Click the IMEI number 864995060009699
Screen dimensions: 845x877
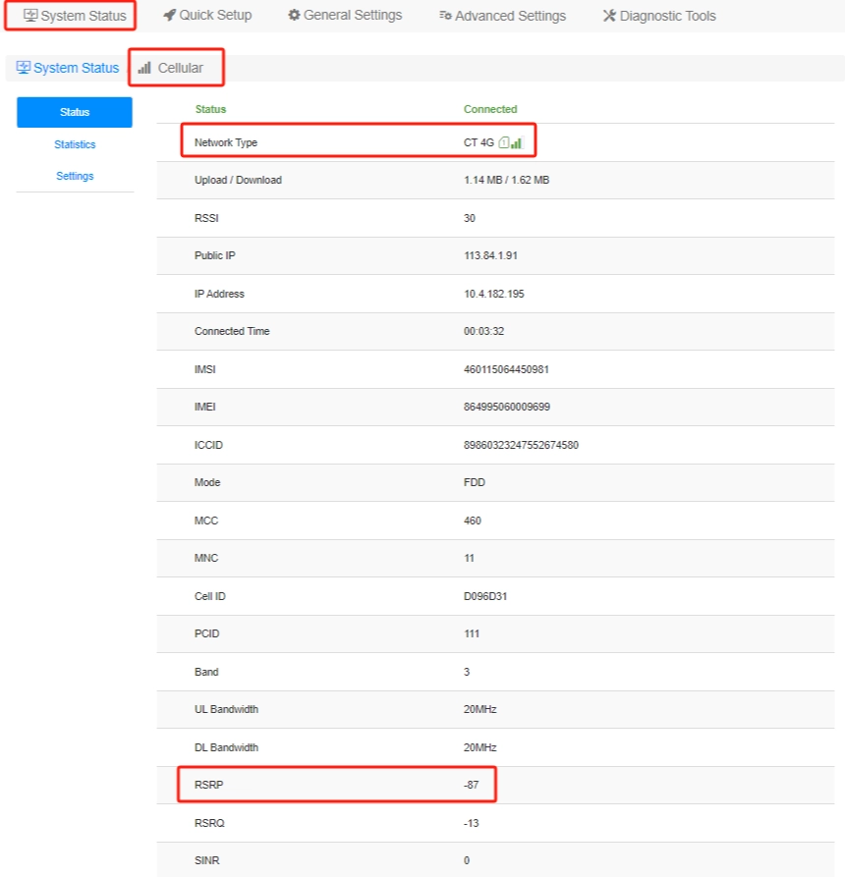pyautogui.click(x=506, y=407)
